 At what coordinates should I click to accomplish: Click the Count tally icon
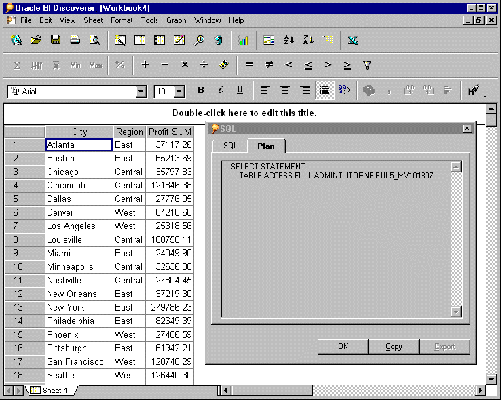point(37,65)
